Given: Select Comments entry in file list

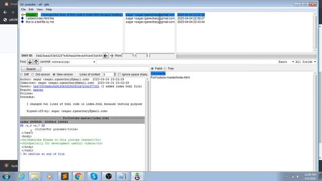Looking at the screenshot, I should click(158, 73).
